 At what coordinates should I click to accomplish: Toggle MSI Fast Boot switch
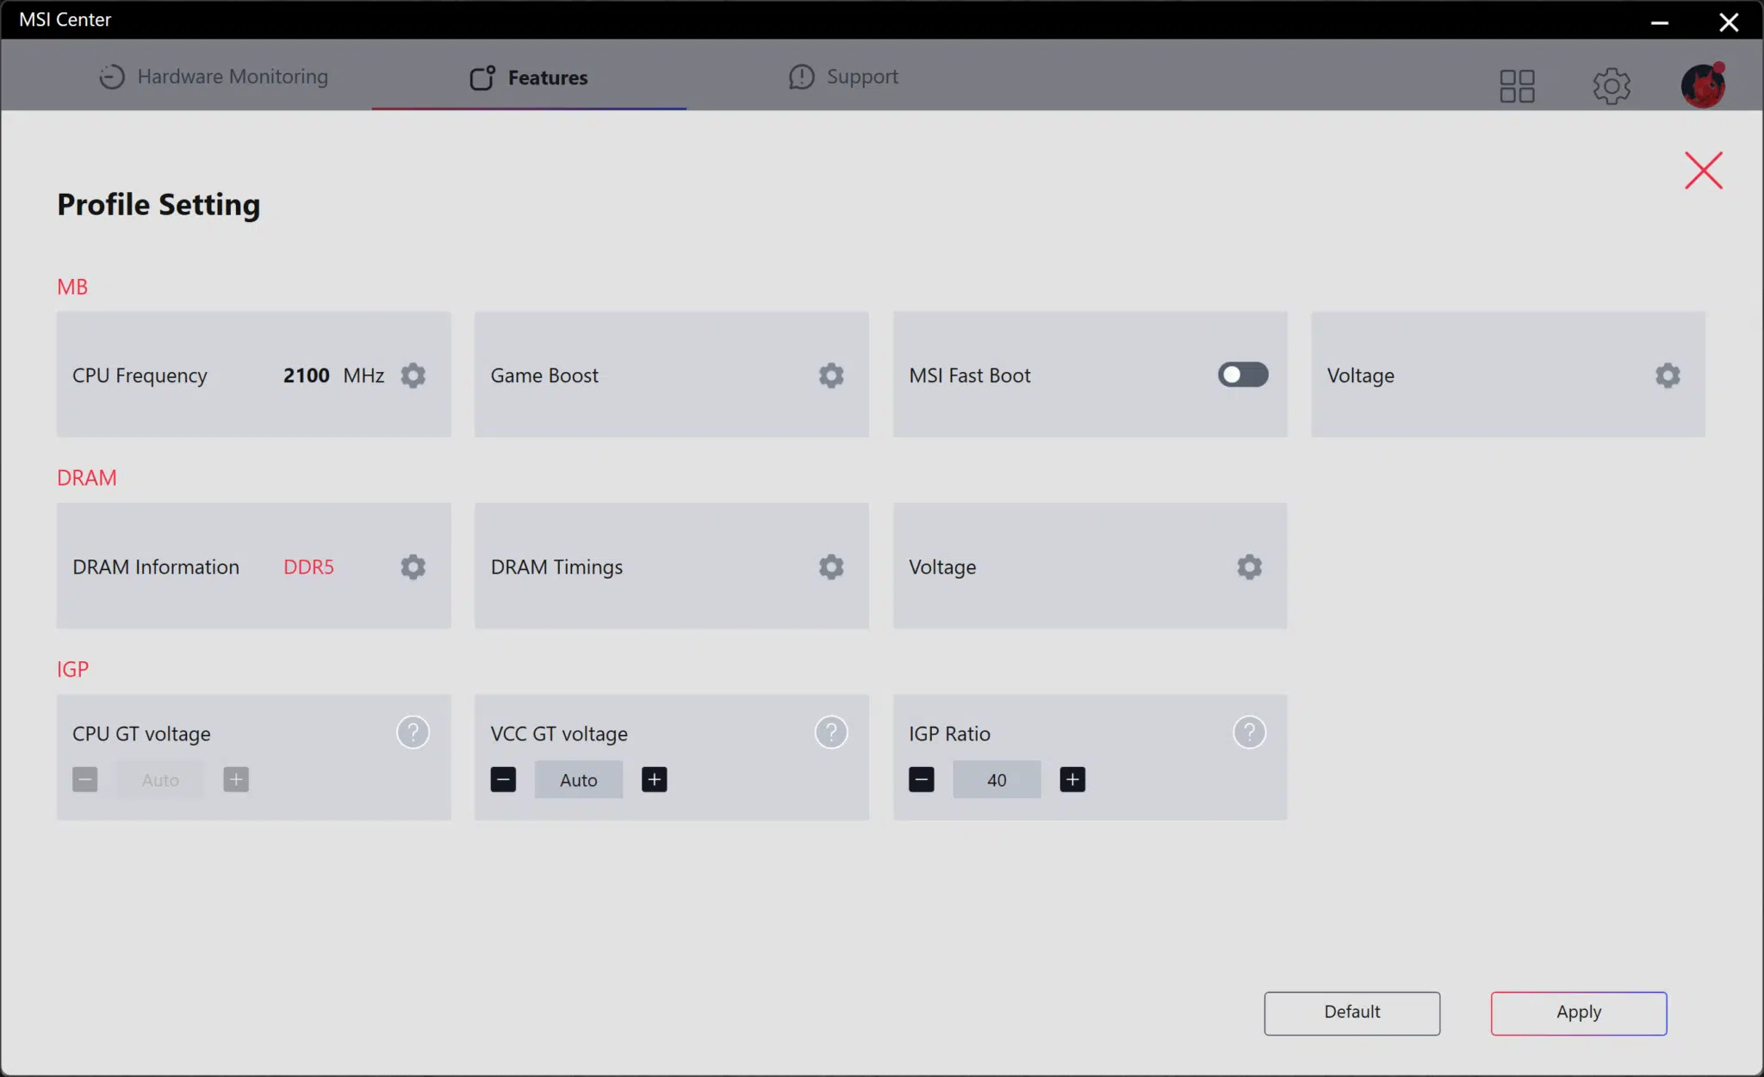1243,374
